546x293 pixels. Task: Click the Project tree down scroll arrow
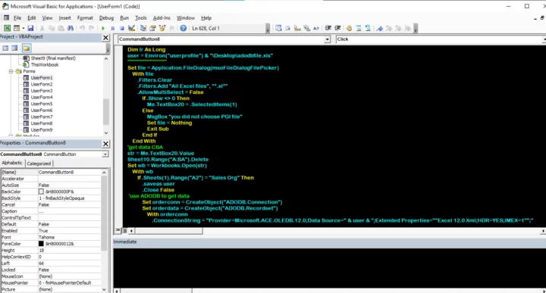(x=106, y=132)
